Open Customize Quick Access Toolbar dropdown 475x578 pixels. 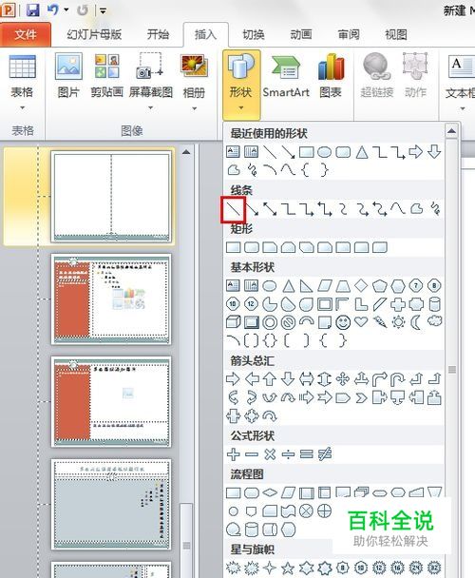click(104, 10)
